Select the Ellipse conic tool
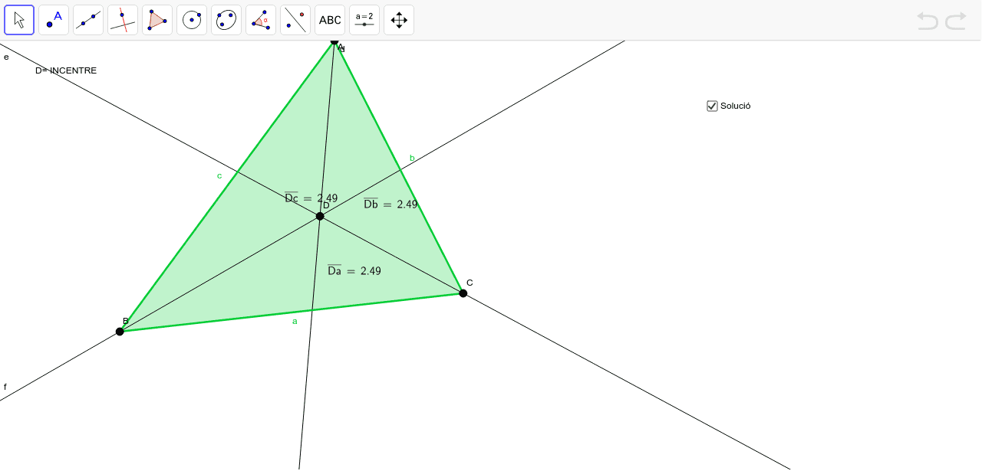This screenshot has width=982, height=471. 226,20
